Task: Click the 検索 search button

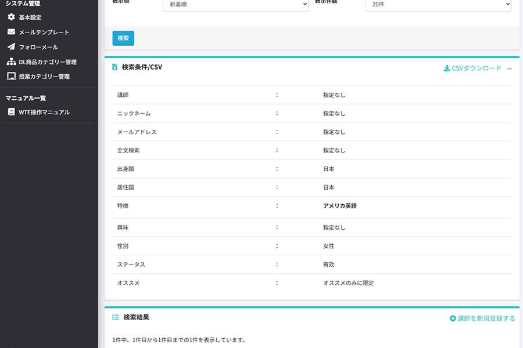Action: click(x=123, y=38)
